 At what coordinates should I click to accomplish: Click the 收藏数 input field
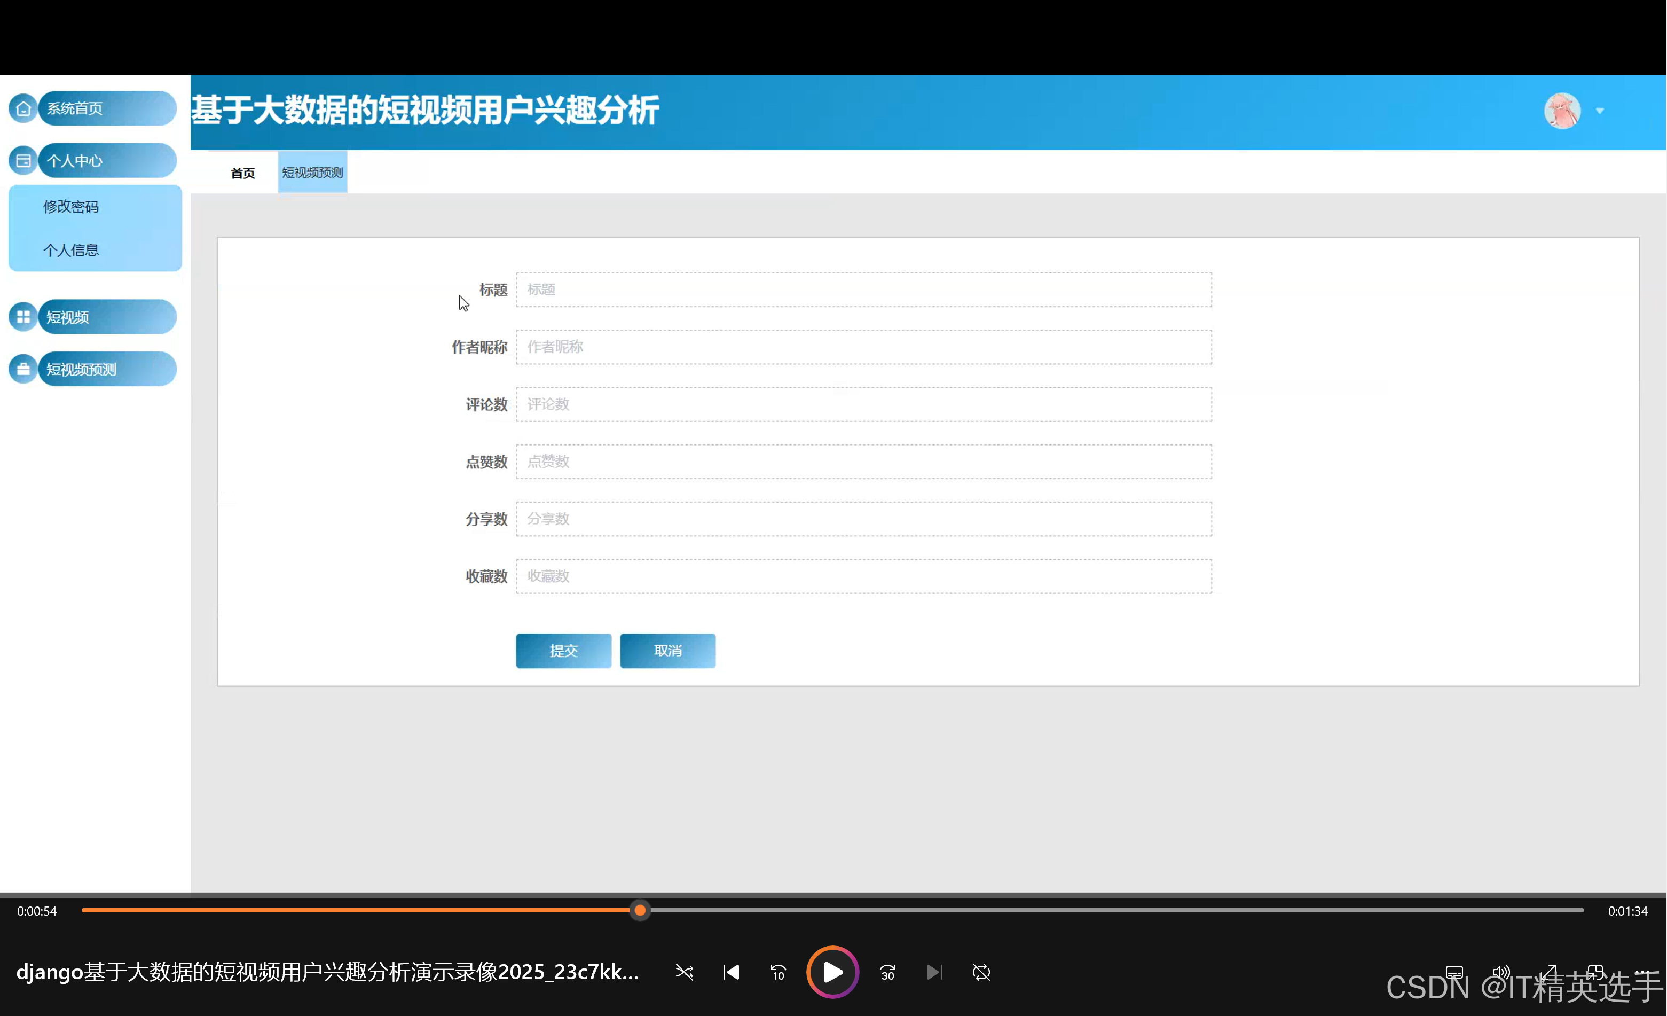coord(864,576)
